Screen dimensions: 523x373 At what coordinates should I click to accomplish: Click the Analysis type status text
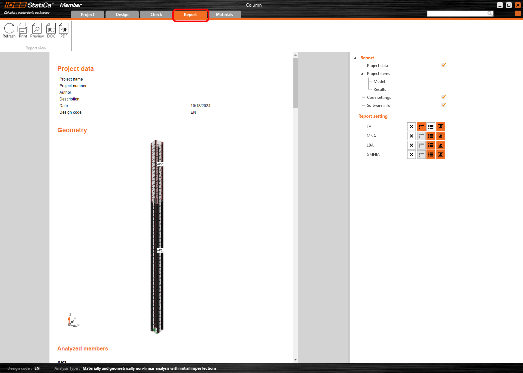tap(135, 368)
